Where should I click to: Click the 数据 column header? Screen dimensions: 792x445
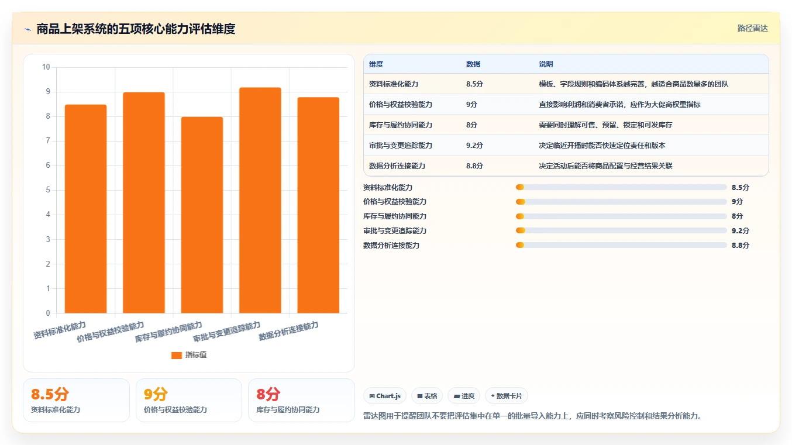(473, 64)
